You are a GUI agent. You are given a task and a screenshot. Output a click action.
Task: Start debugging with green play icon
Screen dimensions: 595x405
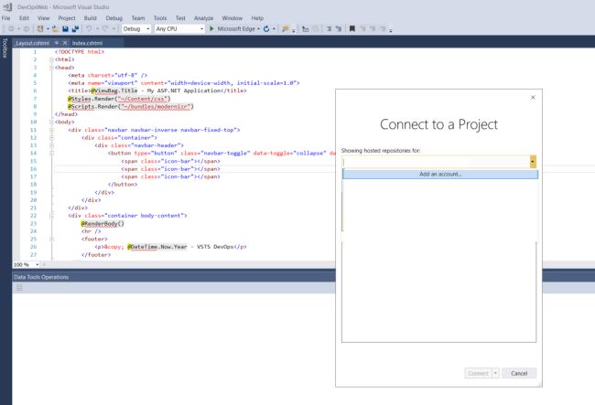point(211,29)
